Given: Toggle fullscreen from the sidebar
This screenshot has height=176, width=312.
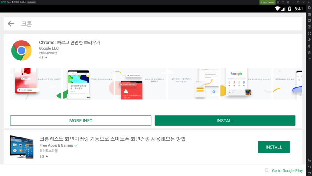Looking at the screenshot, I should point(309,33).
